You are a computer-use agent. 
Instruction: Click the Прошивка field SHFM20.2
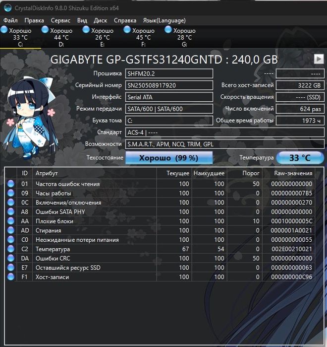click(169, 73)
